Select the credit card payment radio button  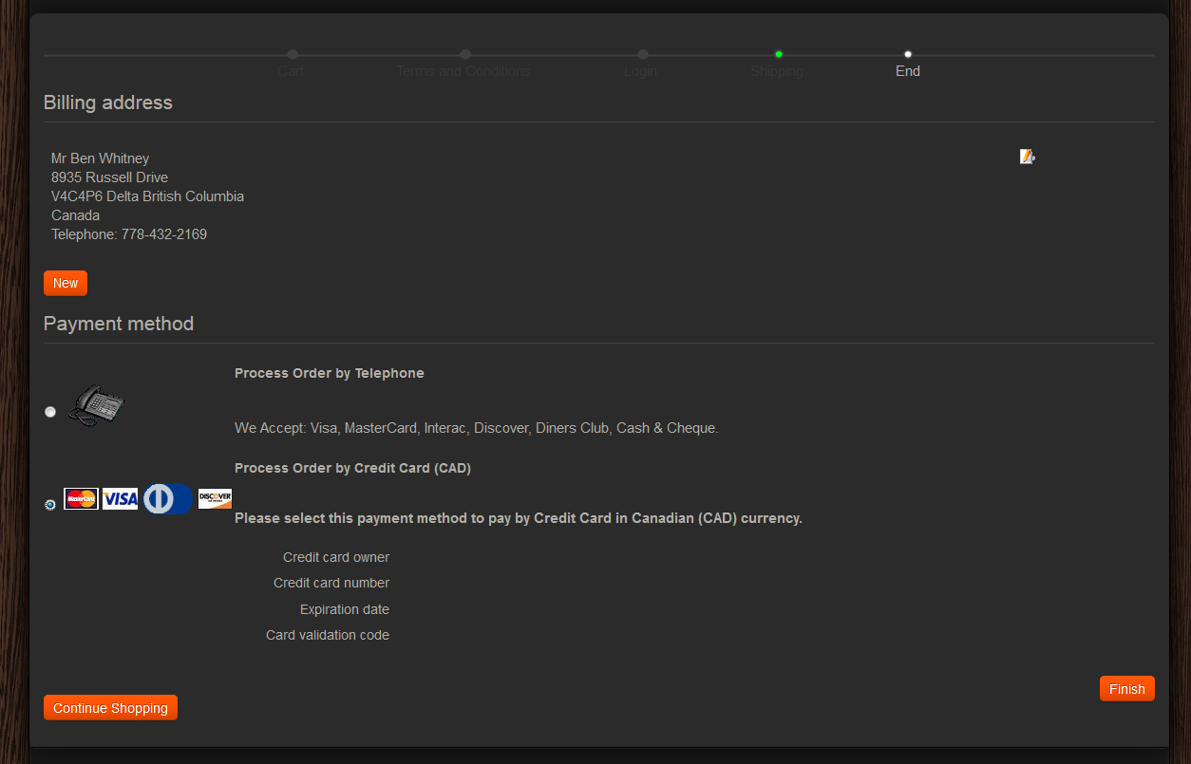click(x=50, y=505)
